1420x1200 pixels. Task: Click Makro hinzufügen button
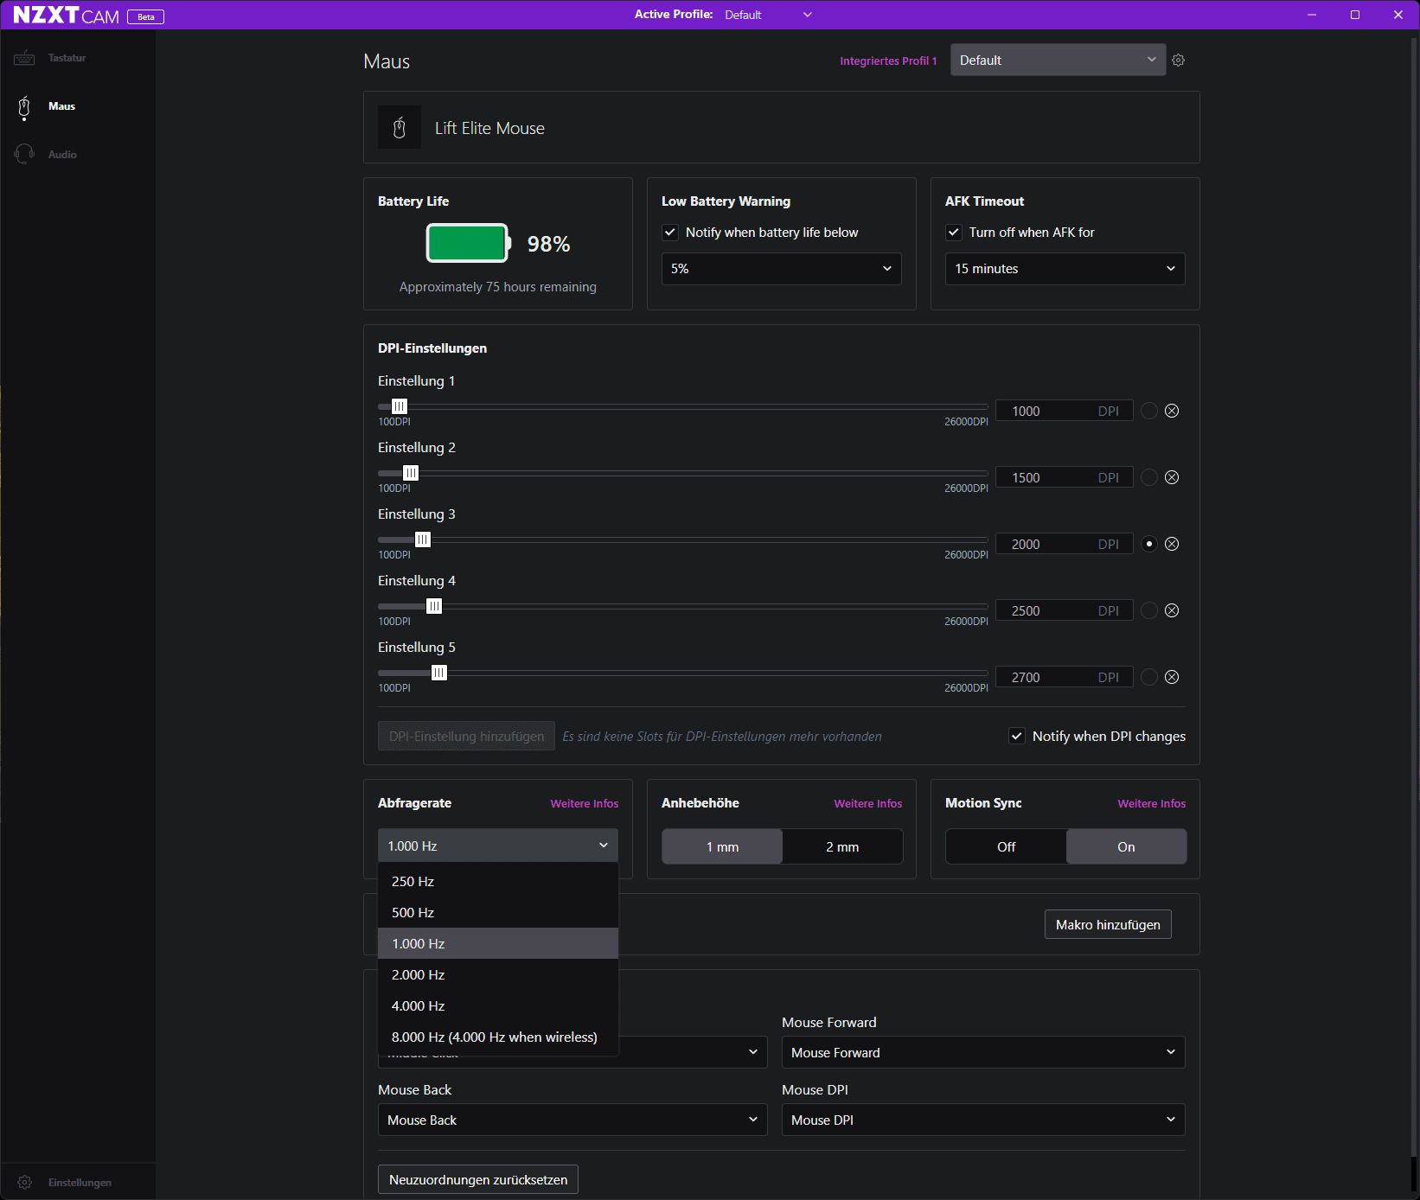[1108, 924]
